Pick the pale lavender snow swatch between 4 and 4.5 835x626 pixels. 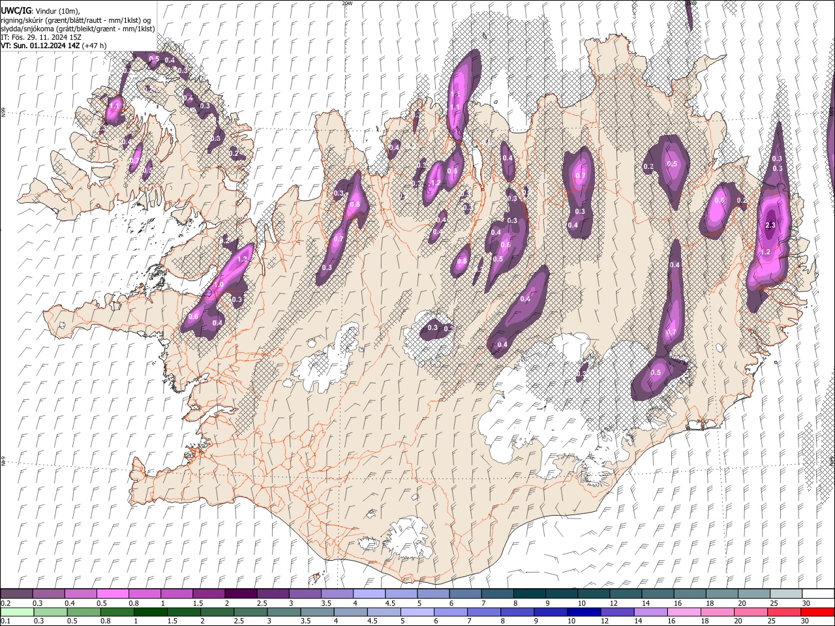coord(369,594)
